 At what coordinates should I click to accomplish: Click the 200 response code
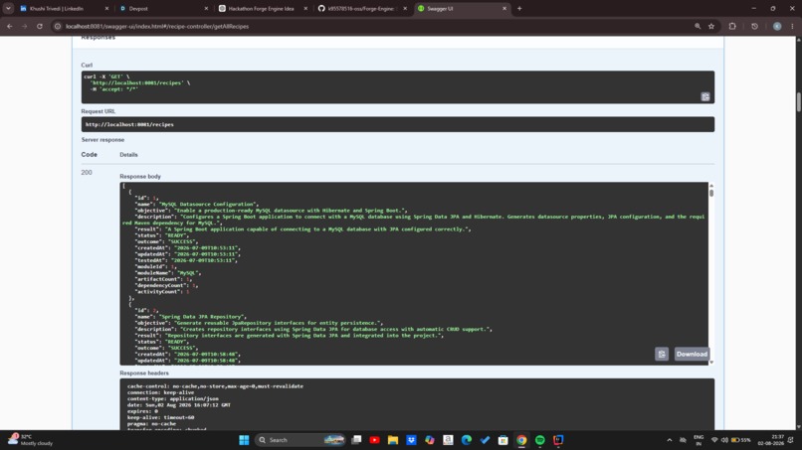[x=87, y=173]
